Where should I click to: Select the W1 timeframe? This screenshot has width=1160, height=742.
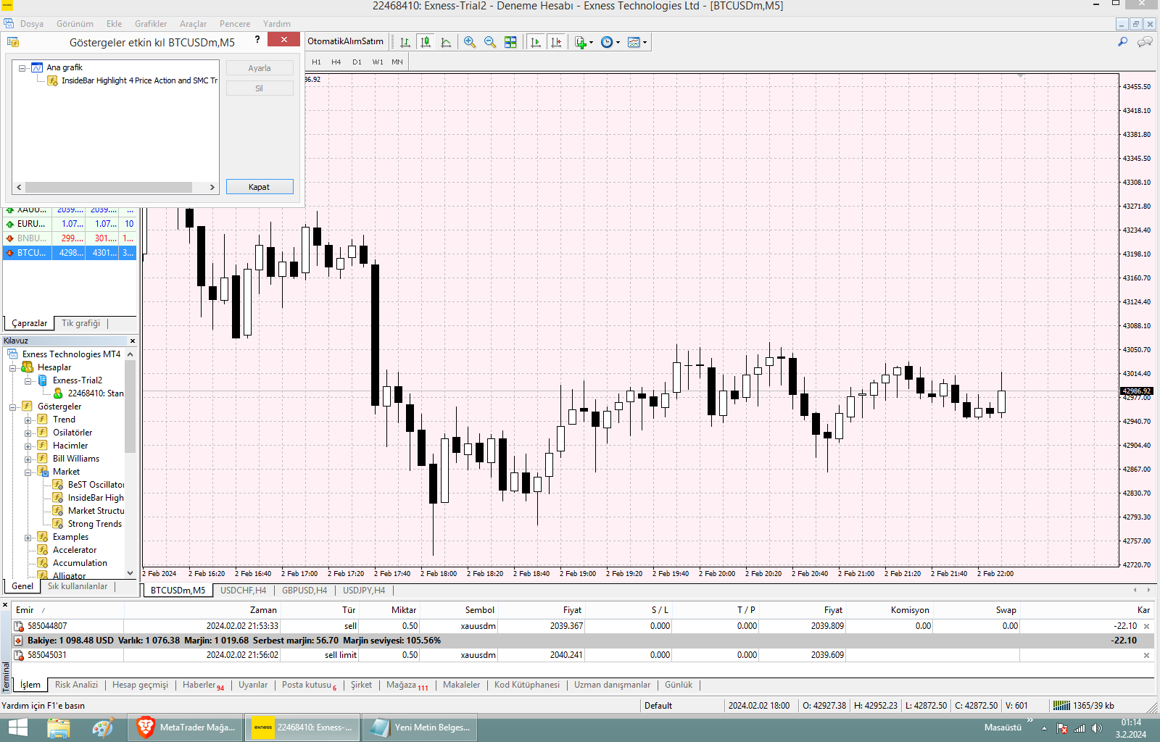(378, 62)
